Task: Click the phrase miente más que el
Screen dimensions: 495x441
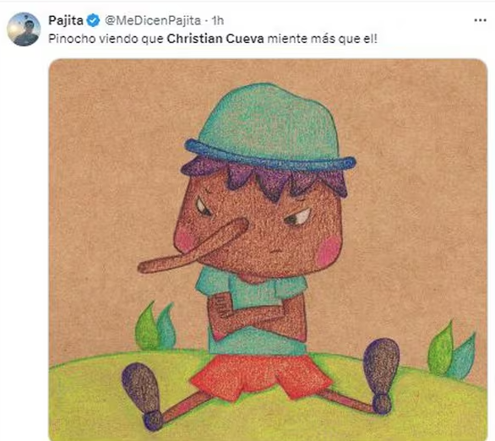Action: click(320, 39)
